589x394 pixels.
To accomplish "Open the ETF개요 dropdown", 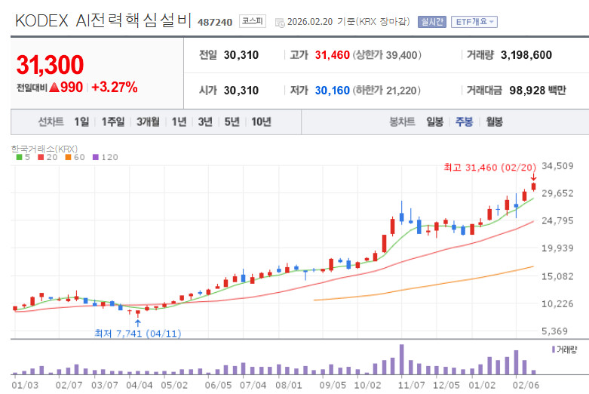I will pyautogui.click(x=474, y=22).
